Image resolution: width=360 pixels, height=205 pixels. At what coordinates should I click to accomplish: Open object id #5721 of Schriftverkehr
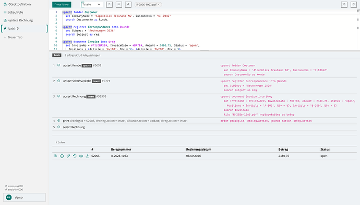106,81
